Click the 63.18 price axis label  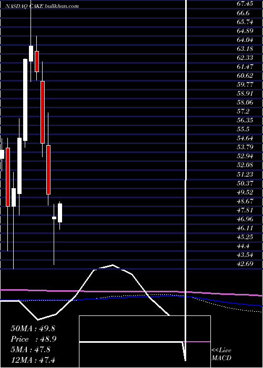click(245, 48)
